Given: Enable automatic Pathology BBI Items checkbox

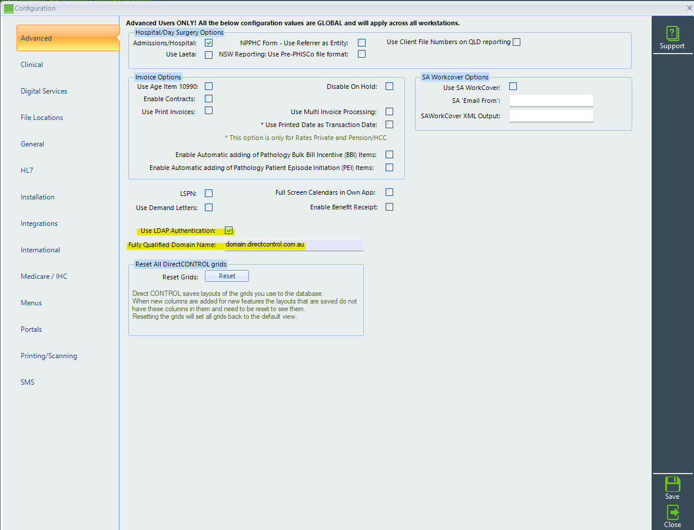Looking at the screenshot, I should click(x=390, y=154).
